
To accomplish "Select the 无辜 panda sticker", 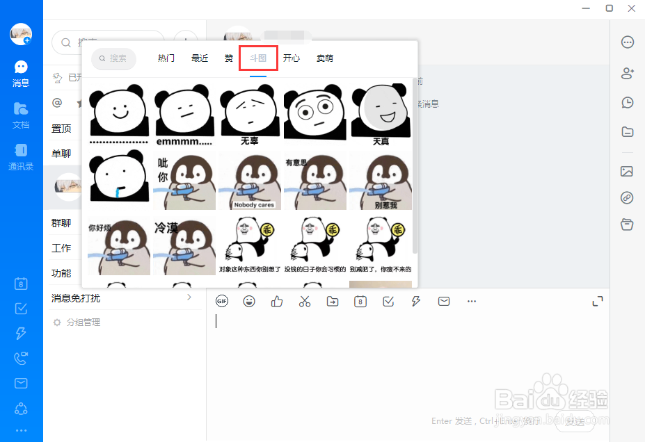I will pos(250,115).
